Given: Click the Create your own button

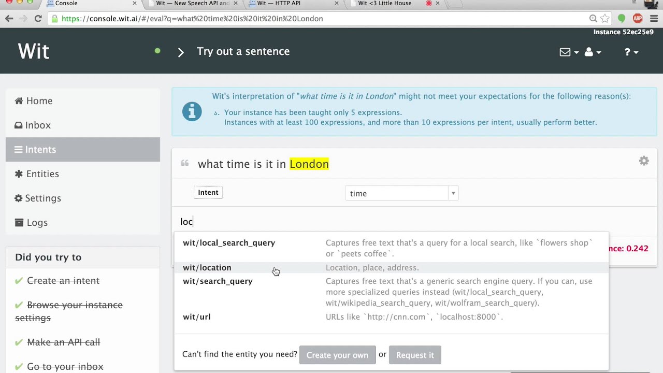Looking at the screenshot, I should tap(337, 355).
